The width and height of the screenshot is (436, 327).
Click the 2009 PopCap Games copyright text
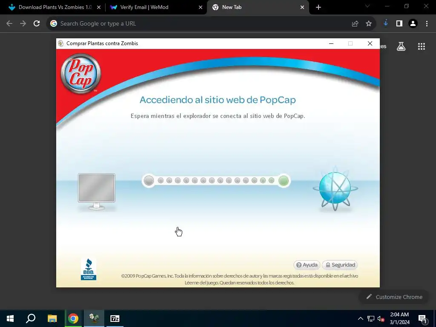tap(239, 279)
